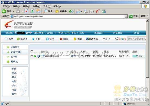Click the shield icon on qqdtqfb.exe row
Image resolution: width=150 pixels, height=106 pixels.
point(39,56)
